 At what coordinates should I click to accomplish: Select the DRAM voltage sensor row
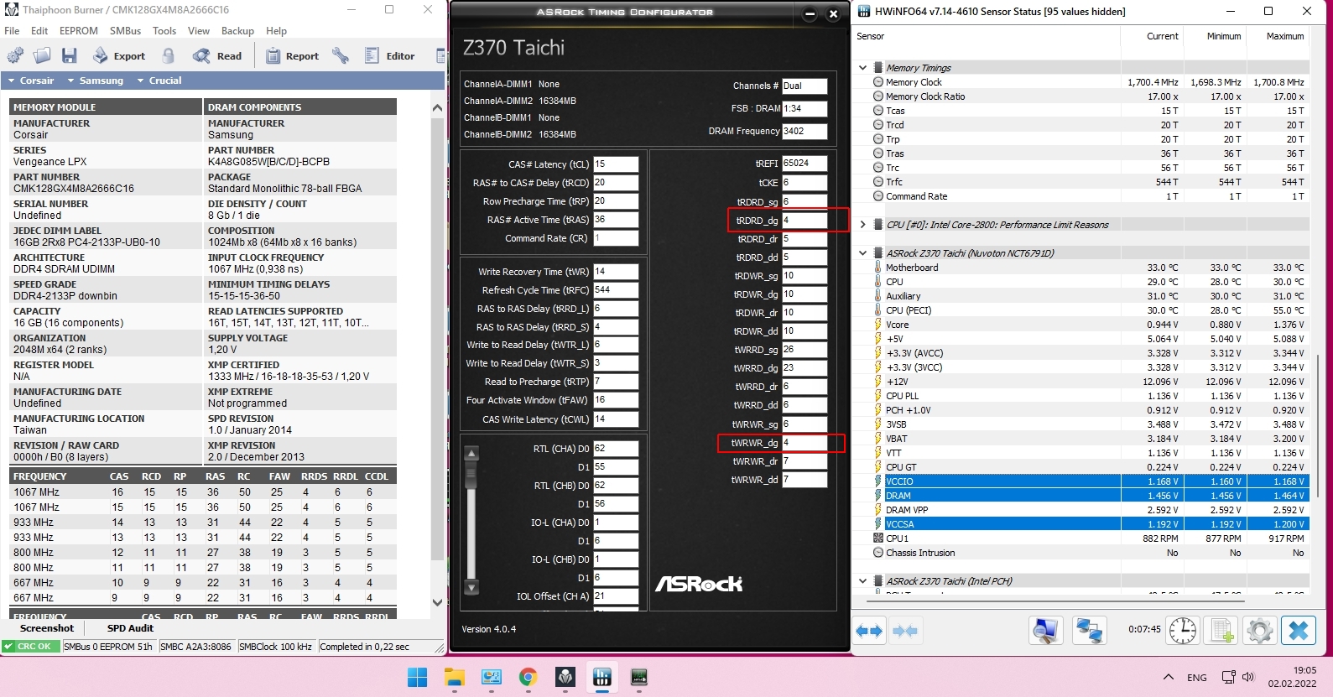click(1089, 496)
